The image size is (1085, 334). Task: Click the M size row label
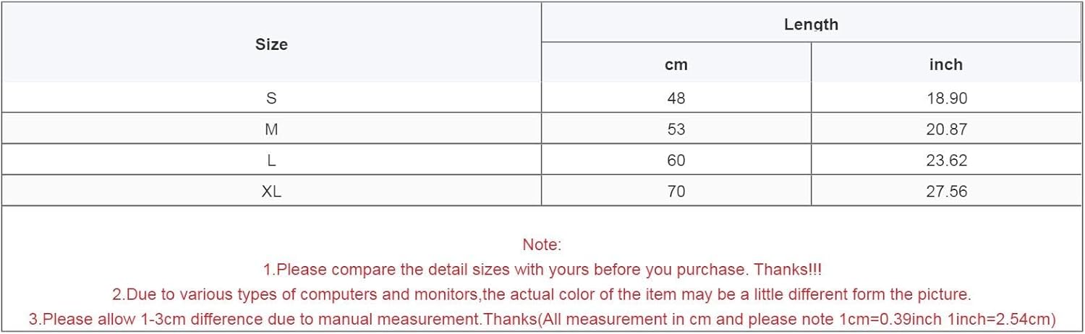[271, 129]
